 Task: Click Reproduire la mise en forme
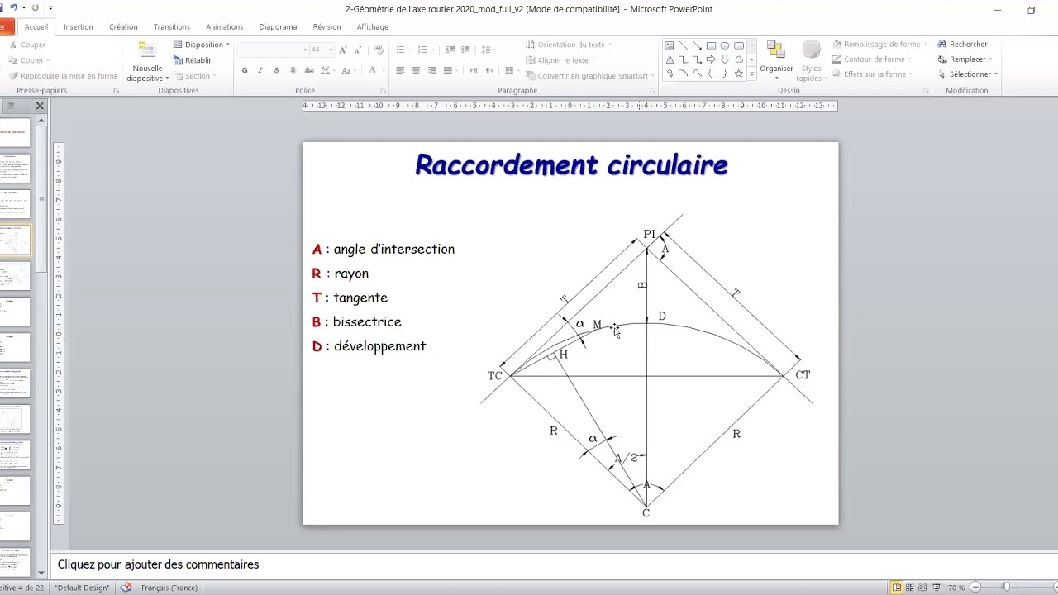[63, 76]
